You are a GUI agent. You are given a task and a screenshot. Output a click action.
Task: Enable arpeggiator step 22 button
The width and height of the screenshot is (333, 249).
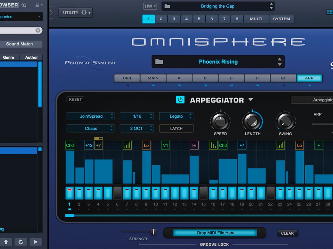pyautogui.click(x=270, y=193)
